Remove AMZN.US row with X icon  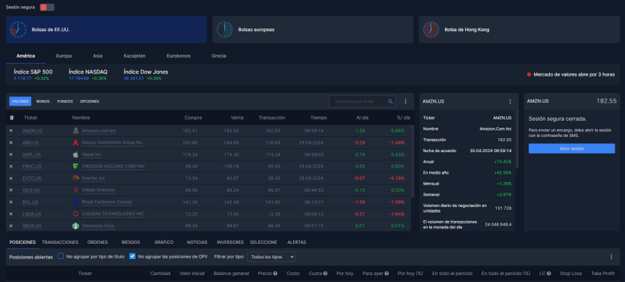pyautogui.click(x=11, y=131)
